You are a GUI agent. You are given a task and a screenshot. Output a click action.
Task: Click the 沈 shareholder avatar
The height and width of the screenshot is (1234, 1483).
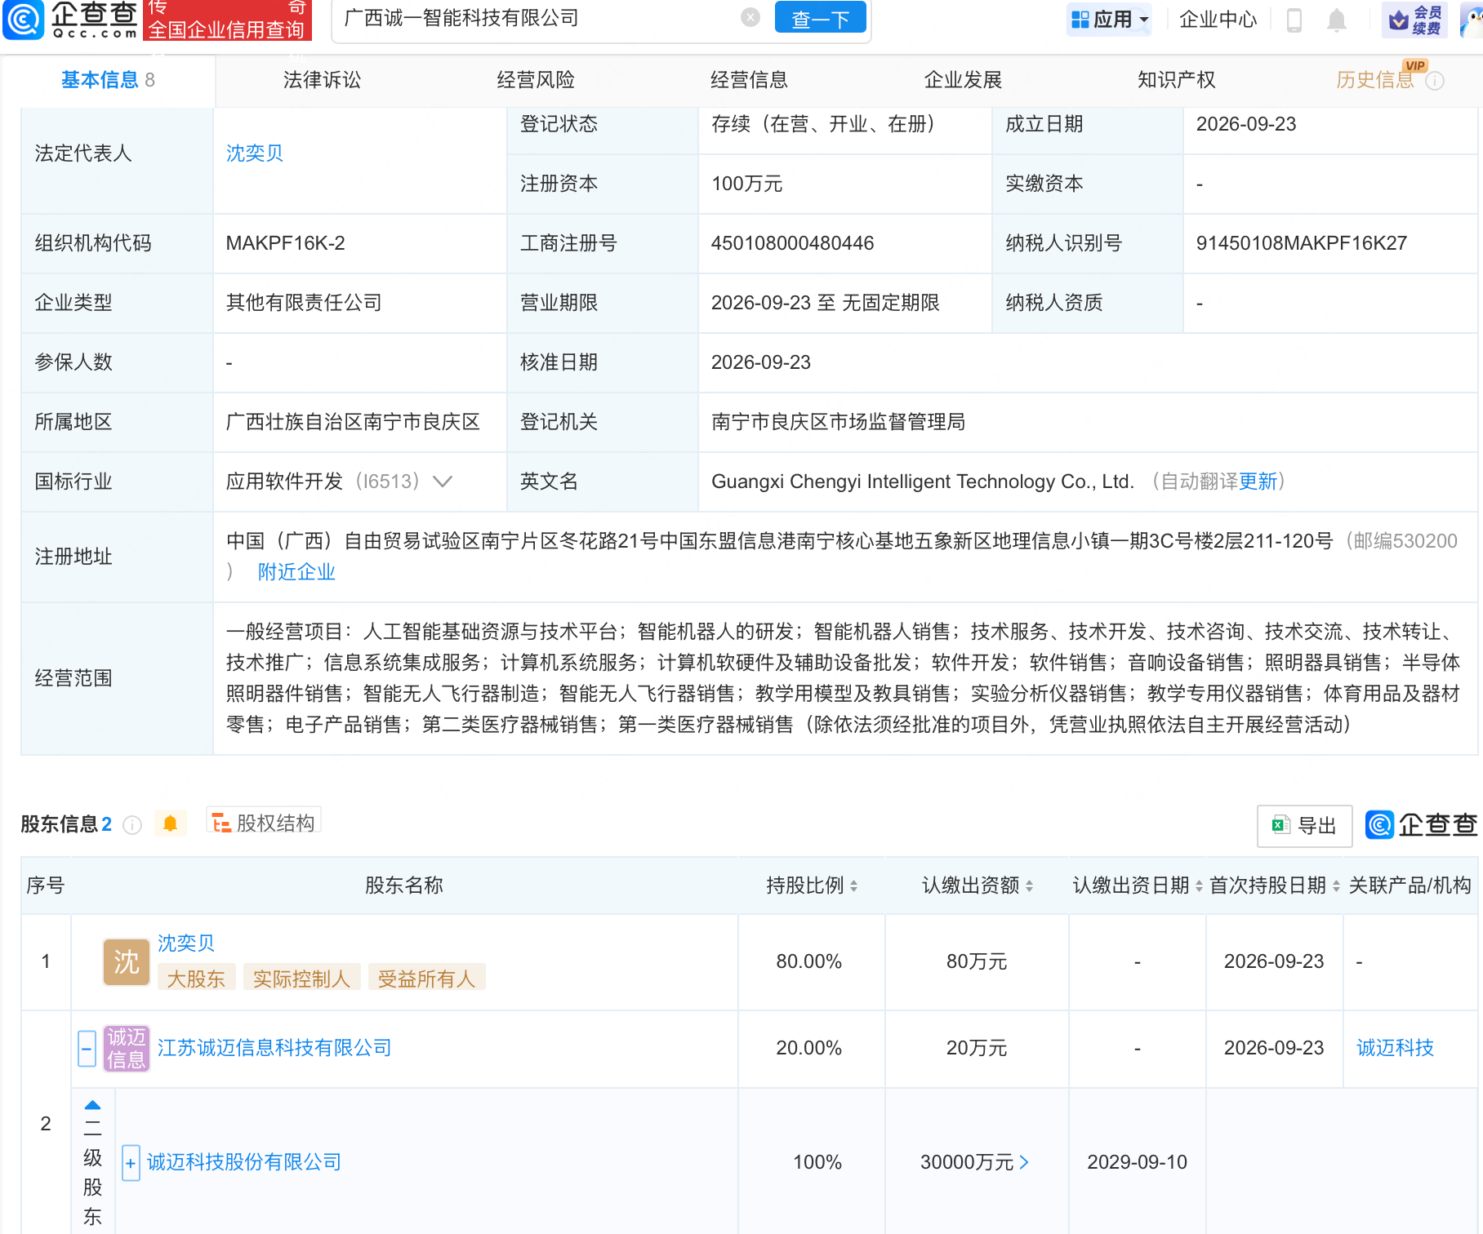click(x=127, y=961)
